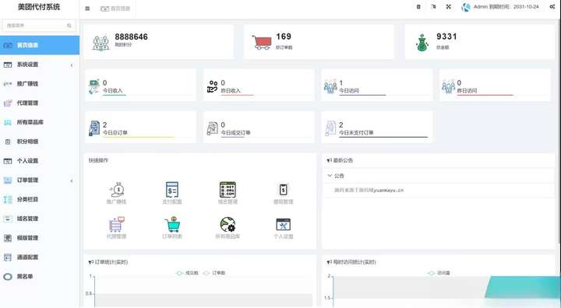Click the 积分明细 sidebar icon
The width and height of the screenshot is (561, 308).
click(8, 142)
